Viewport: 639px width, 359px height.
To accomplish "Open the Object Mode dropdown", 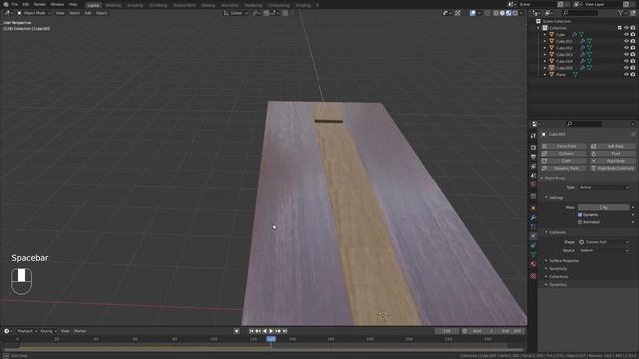I will 34,13.
